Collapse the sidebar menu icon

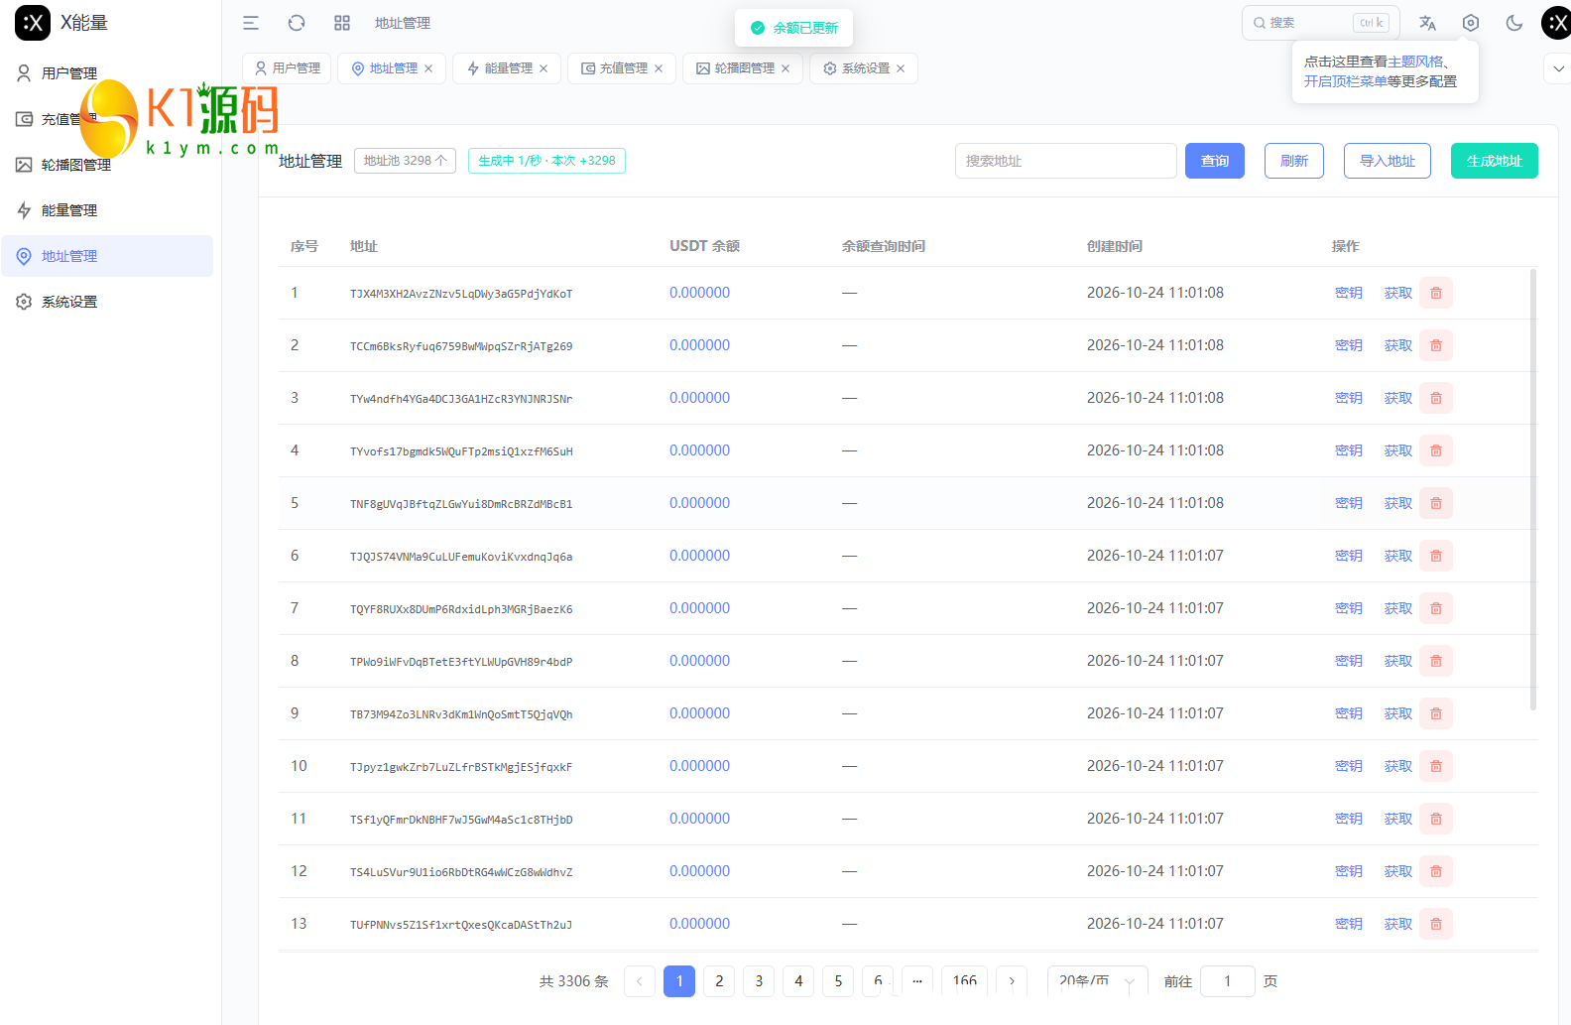click(x=251, y=23)
